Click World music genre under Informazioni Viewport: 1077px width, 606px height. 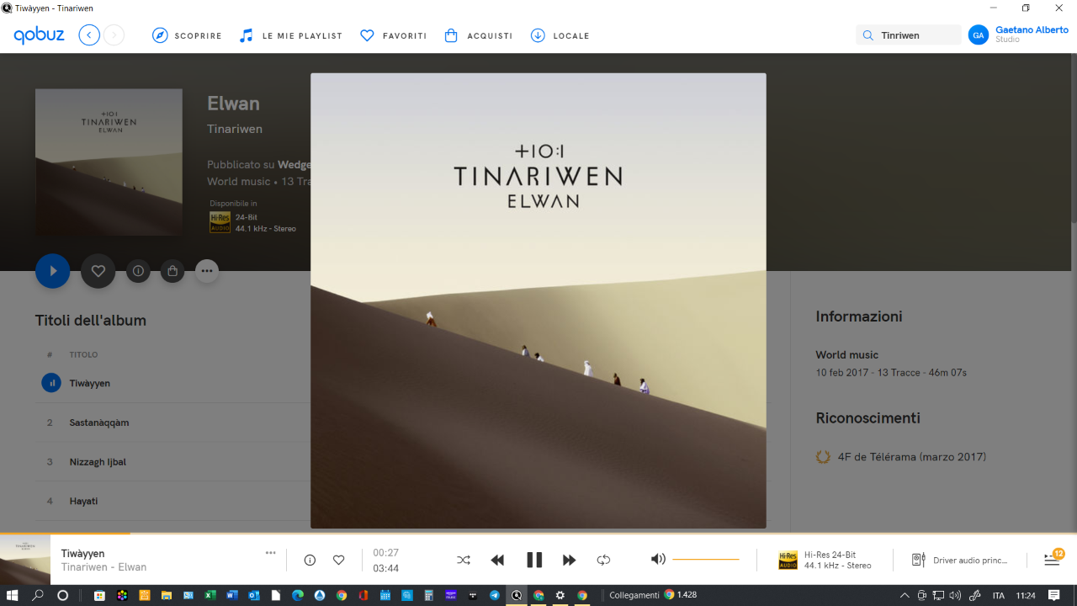coord(846,355)
